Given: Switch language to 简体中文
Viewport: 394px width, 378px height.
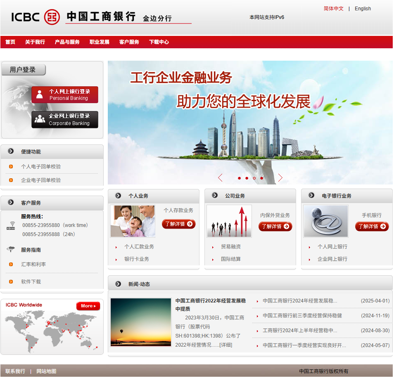Looking at the screenshot, I should pos(334,9).
